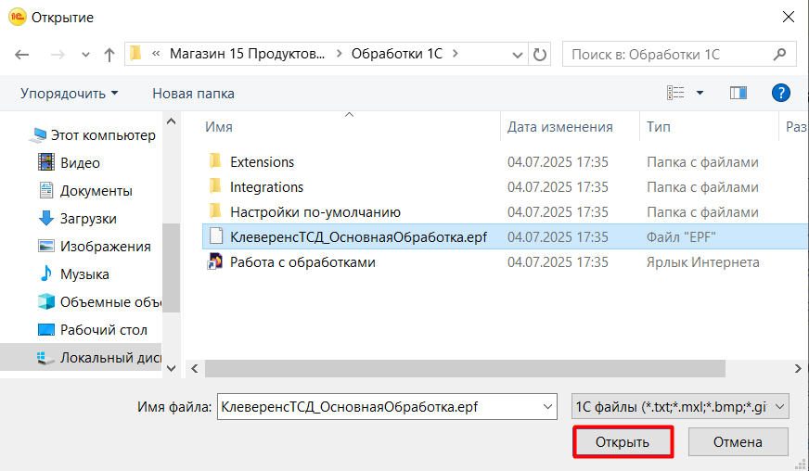Select the Extensions folder

pos(262,162)
